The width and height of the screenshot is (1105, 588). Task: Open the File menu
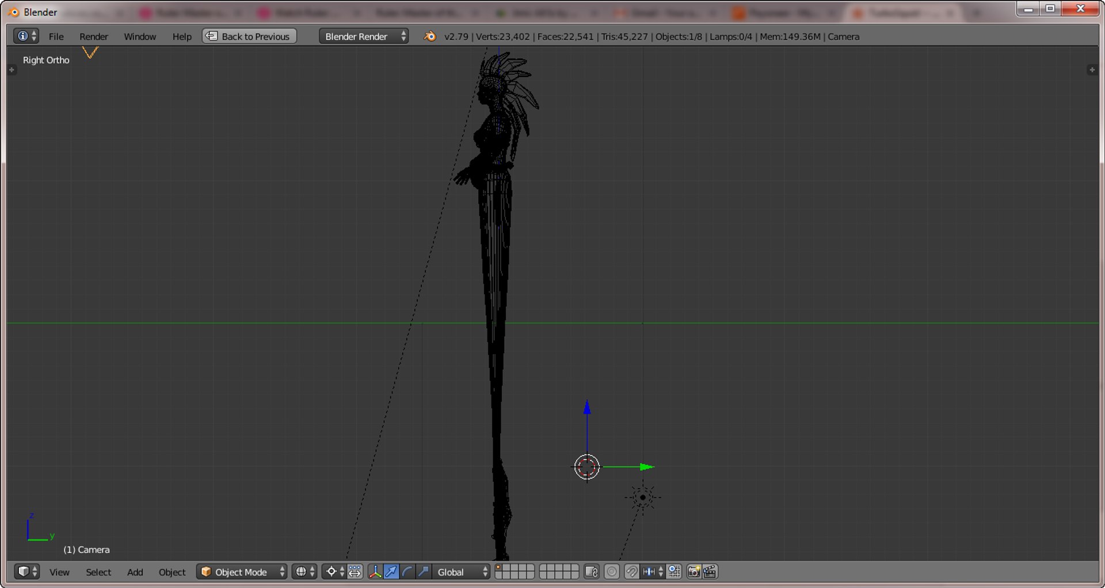pos(56,36)
